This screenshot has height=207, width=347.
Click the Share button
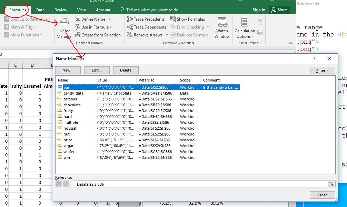click(x=279, y=10)
